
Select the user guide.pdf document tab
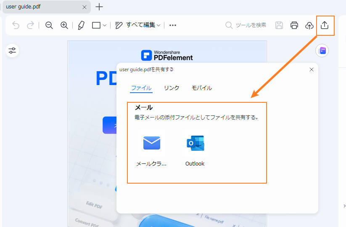point(47,7)
